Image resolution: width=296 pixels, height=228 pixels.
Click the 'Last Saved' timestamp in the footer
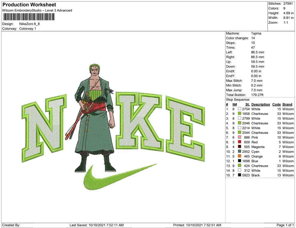click(97, 225)
